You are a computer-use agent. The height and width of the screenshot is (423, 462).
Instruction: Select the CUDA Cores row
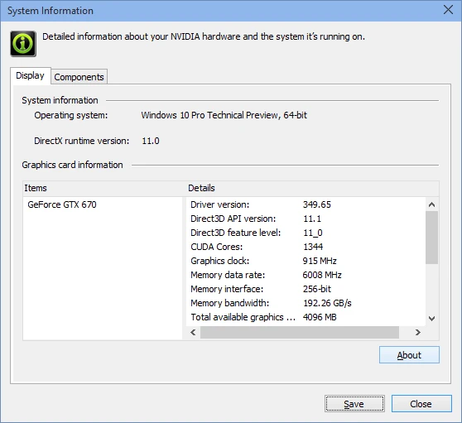pyautogui.click(x=306, y=247)
